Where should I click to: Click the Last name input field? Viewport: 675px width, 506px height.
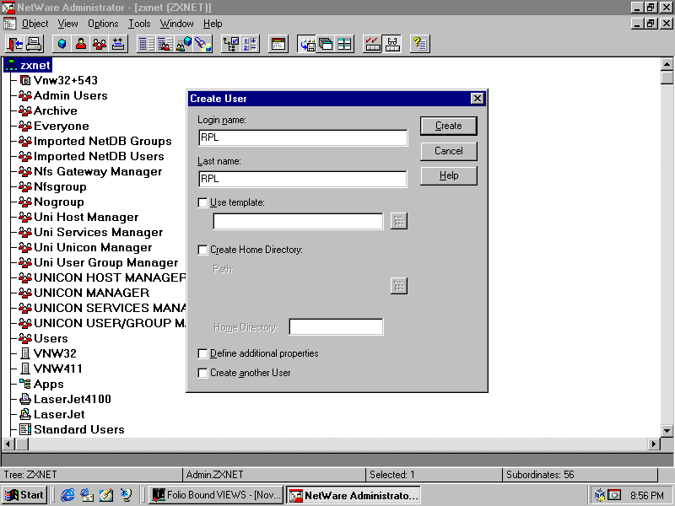point(303,179)
